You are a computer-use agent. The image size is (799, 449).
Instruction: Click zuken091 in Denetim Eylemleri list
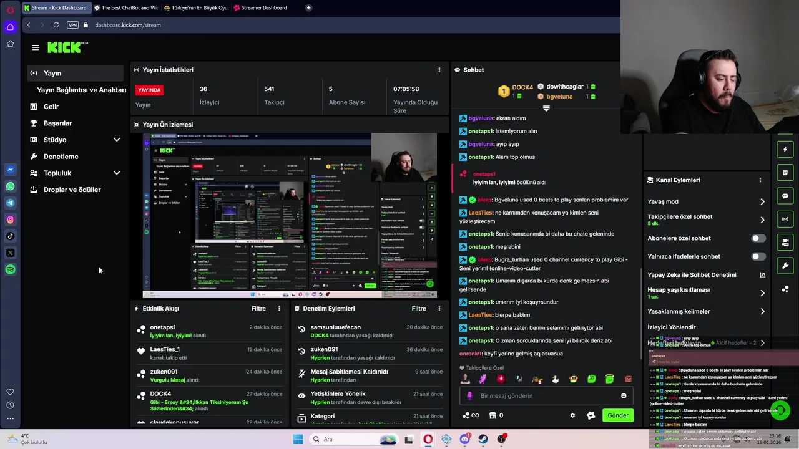coord(324,350)
